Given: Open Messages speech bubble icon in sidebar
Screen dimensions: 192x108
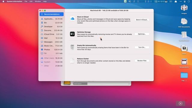Looking at the screenshot, I should [42, 42].
